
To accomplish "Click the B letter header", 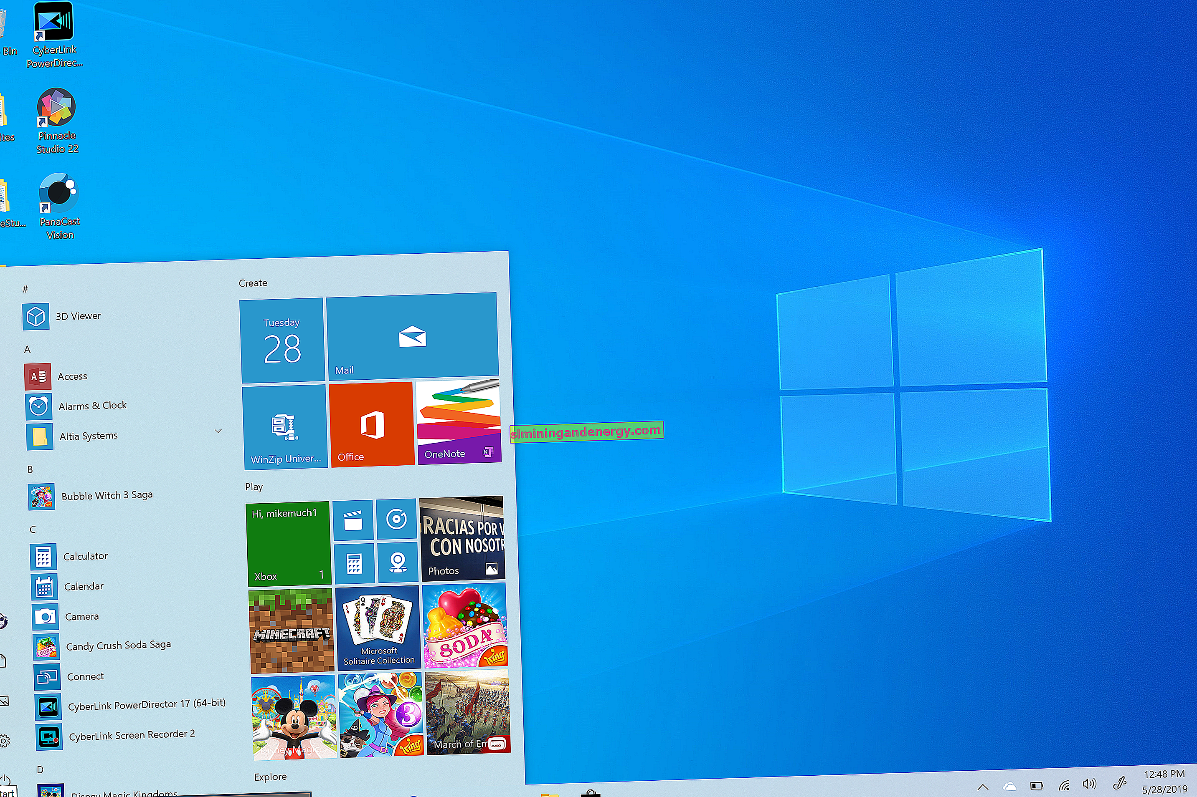I will [30, 470].
